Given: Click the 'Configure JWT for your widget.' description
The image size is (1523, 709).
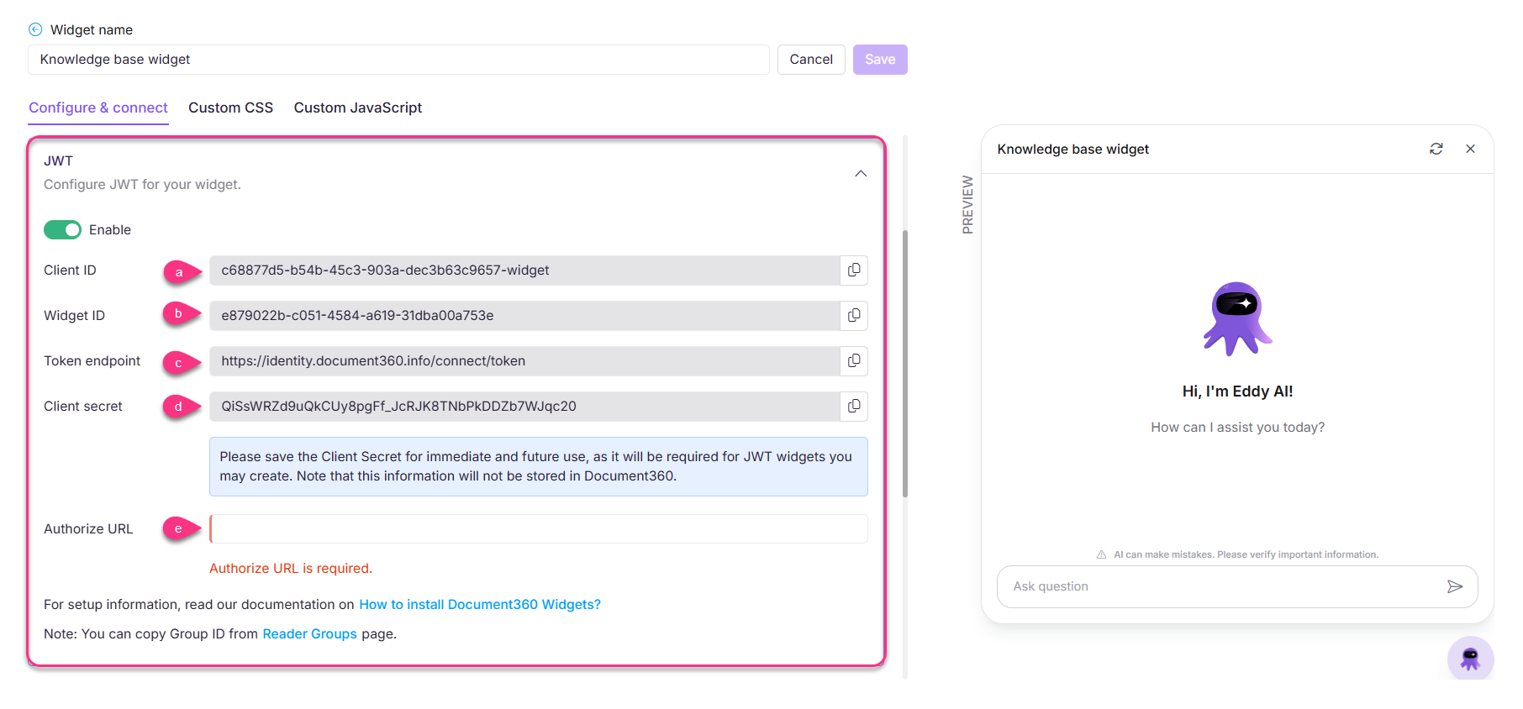Looking at the screenshot, I should [x=142, y=185].
